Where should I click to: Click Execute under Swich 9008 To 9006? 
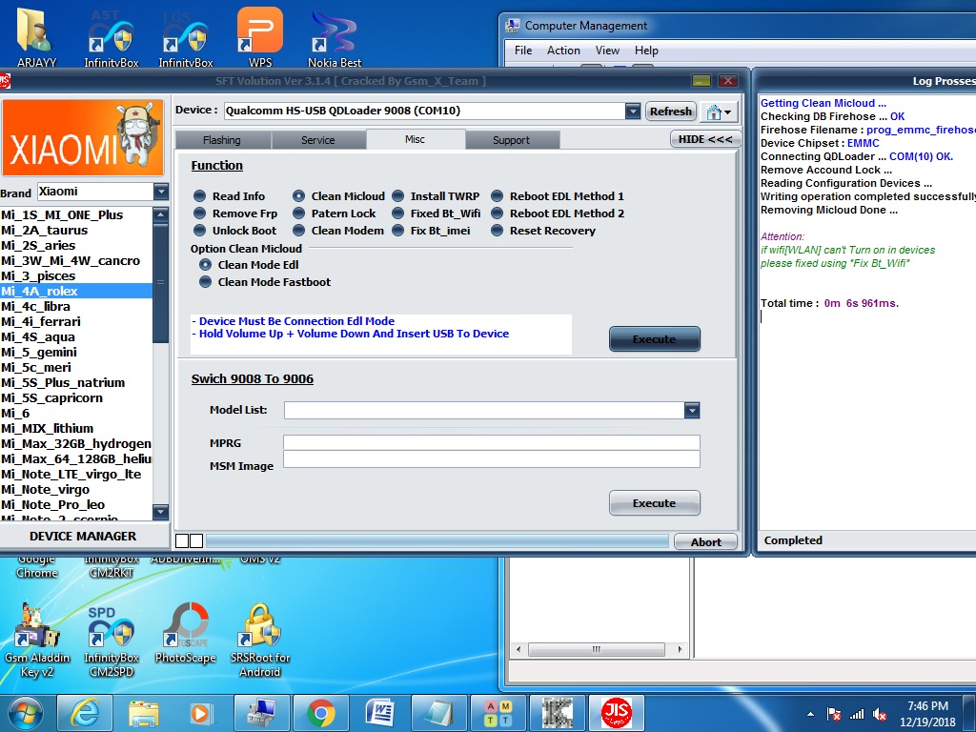(x=654, y=503)
